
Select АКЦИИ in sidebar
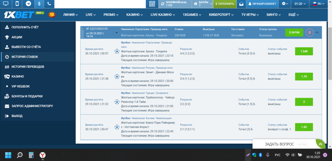pos(38,37)
